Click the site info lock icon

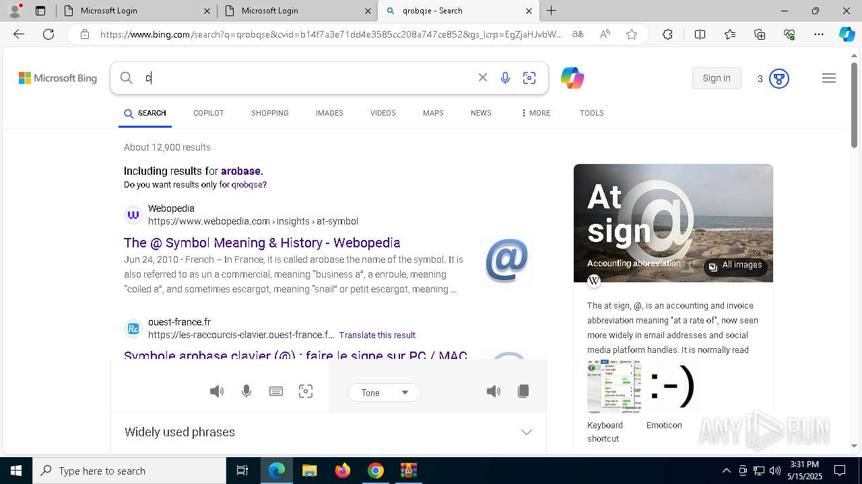(x=85, y=34)
